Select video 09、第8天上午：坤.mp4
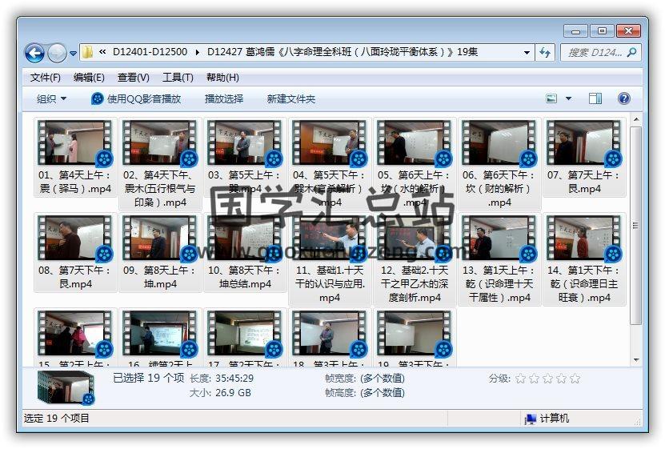 point(160,253)
